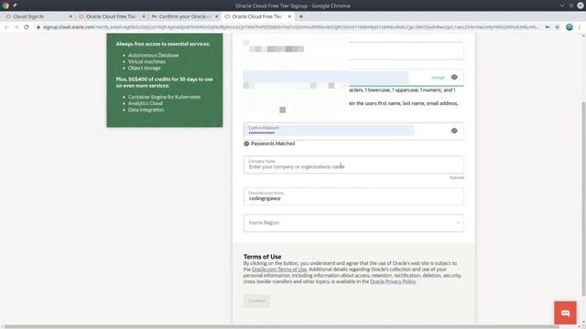Open the red chat support button

565,313
